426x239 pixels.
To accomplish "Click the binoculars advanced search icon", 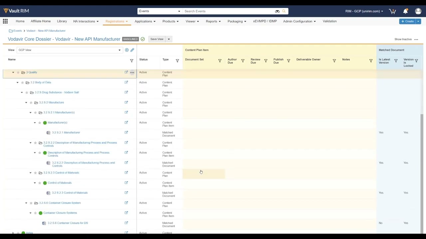I will pos(277,11).
